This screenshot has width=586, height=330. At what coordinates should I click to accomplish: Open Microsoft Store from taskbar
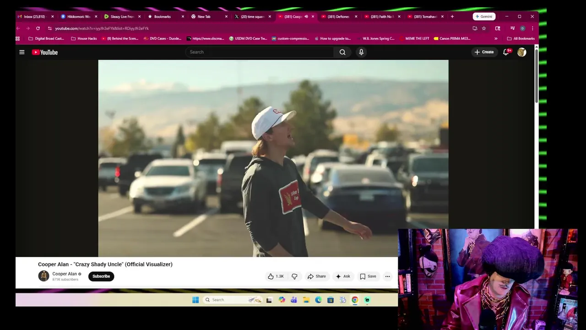[x=330, y=300]
